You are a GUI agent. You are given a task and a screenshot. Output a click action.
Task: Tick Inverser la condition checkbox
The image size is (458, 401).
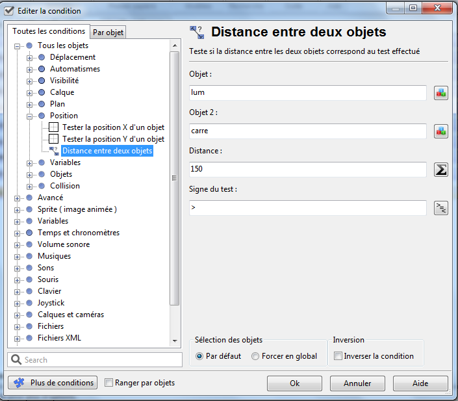[338, 356]
